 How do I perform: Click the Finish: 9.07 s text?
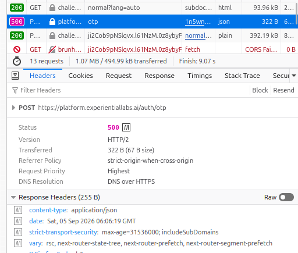(x=197, y=61)
